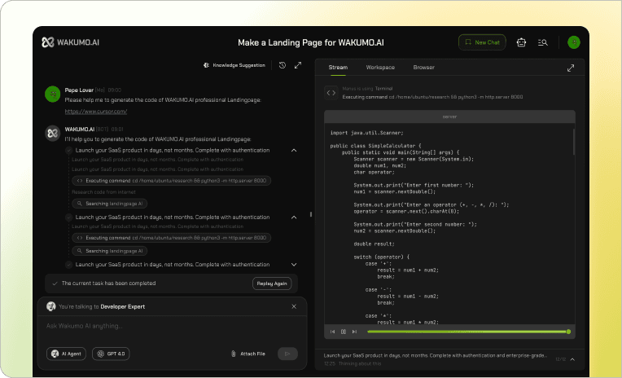
Task: Click the footer 'Thinking about this' status
Action: pyautogui.click(x=360, y=363)
